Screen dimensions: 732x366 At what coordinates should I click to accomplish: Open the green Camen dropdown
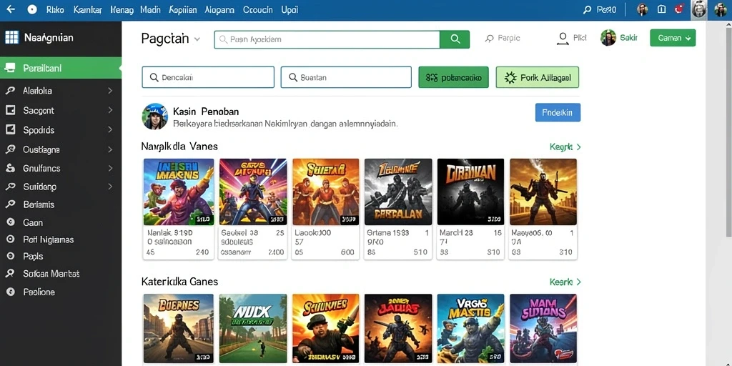coord(673,38)
